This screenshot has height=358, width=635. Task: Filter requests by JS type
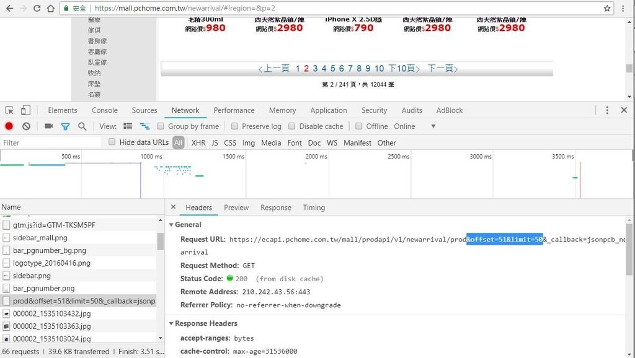(215, 143)
